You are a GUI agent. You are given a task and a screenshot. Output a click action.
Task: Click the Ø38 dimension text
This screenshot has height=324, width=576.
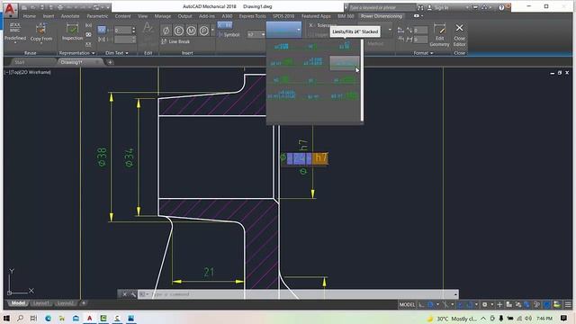point(102,157)
